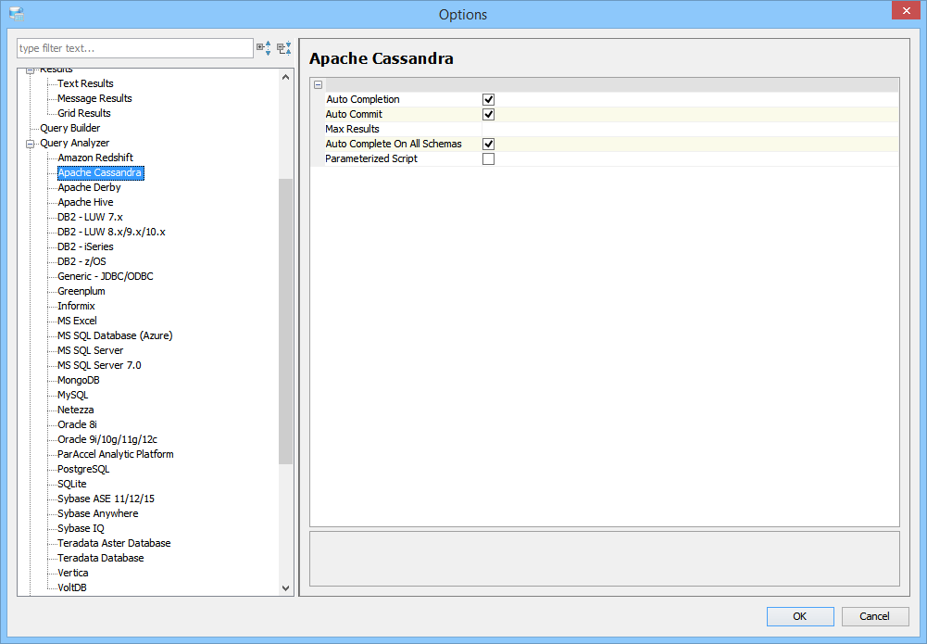Select the MongoDB tree entry
Image resolution: width=927 pixels, height=644 pixels.
pos(78,380)
